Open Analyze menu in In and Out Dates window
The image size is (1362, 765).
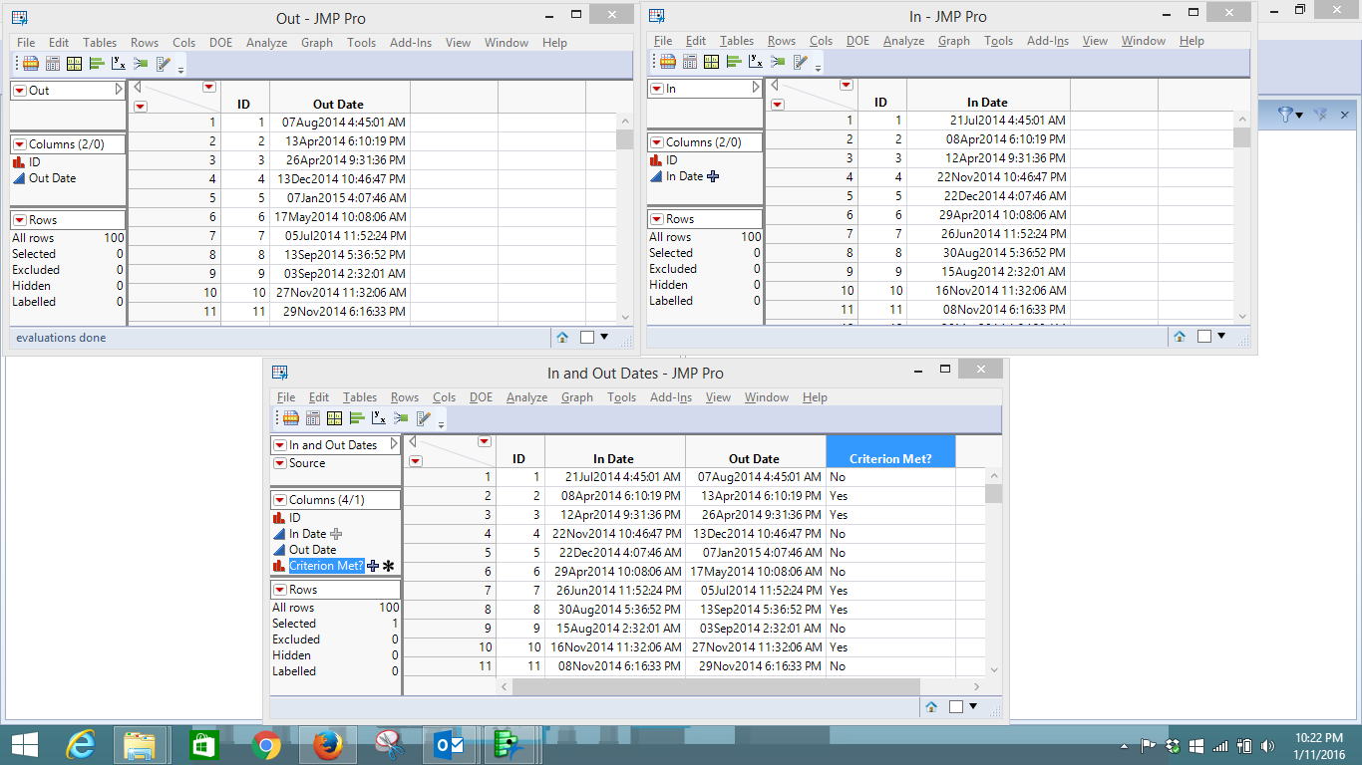[526, 397]
